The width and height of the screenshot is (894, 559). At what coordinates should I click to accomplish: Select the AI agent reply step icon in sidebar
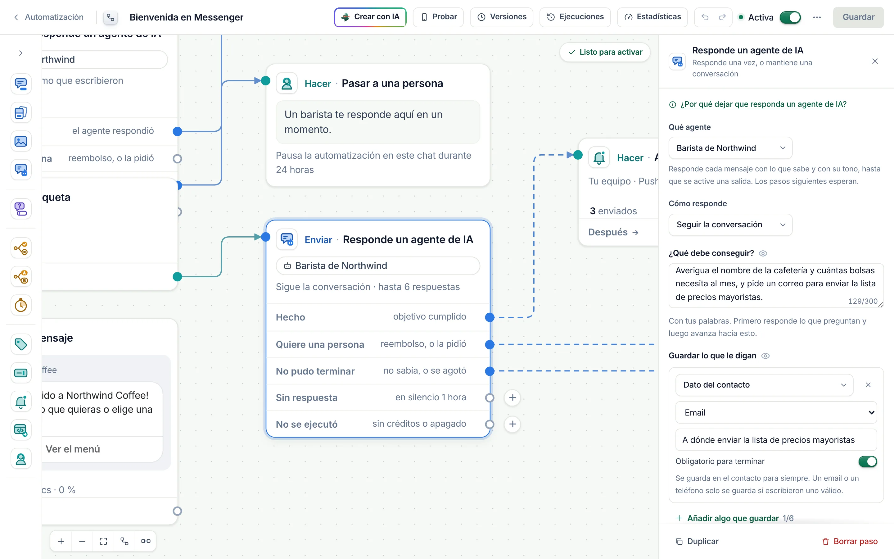[21, 170]
